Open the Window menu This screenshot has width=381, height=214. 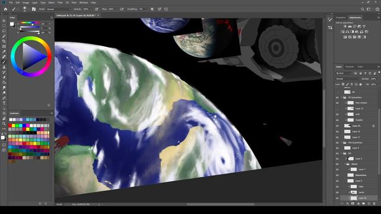83,2
